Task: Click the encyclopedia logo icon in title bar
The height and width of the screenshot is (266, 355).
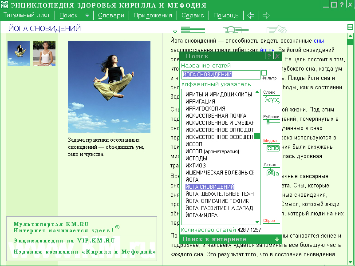Action: 4,4
